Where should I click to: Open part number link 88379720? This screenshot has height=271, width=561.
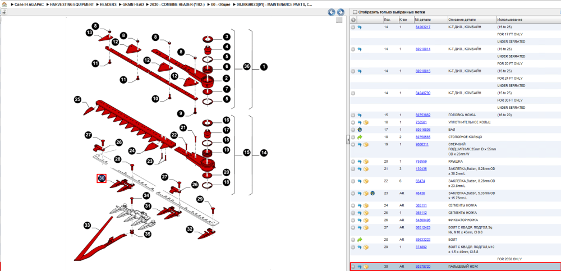coord(422,267)
